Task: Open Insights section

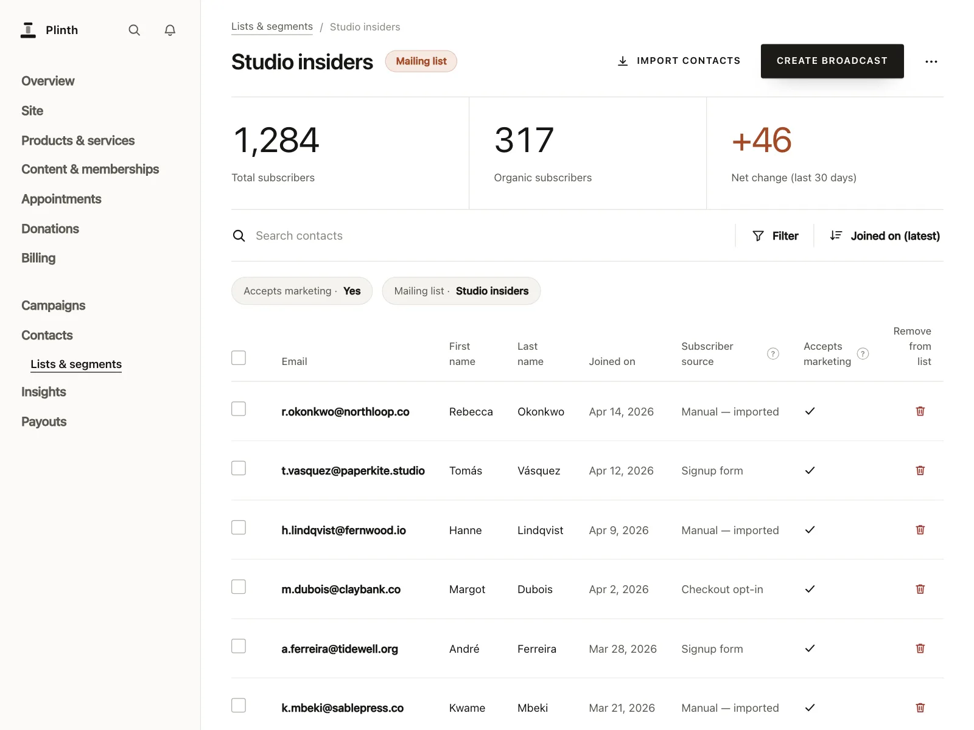Action: pyautogui.click(x=44, y=392)
